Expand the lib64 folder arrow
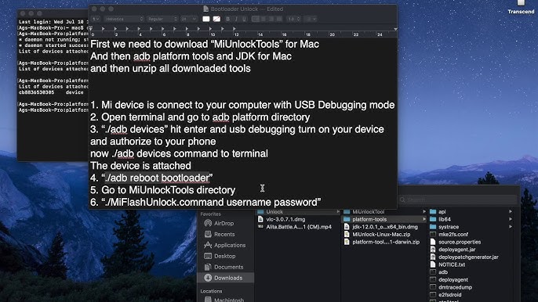 point(511,220)
